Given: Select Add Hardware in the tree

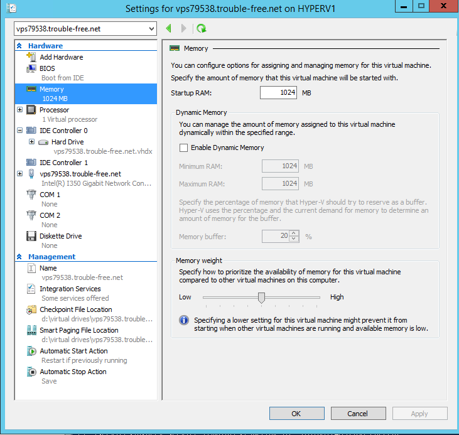Looking at the screenshot, I should [x=61, y=57].
